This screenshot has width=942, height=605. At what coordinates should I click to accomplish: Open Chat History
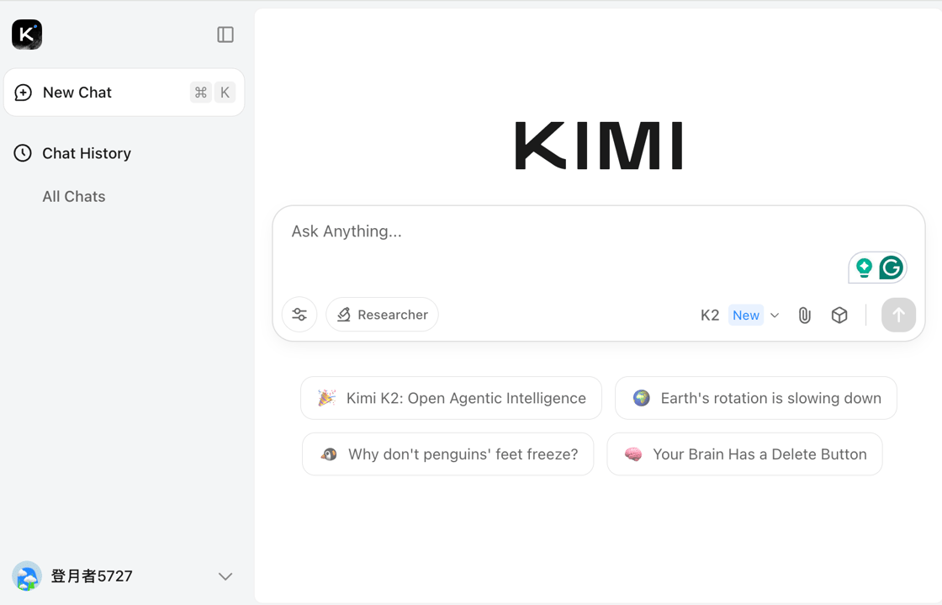tap(87, 153)
